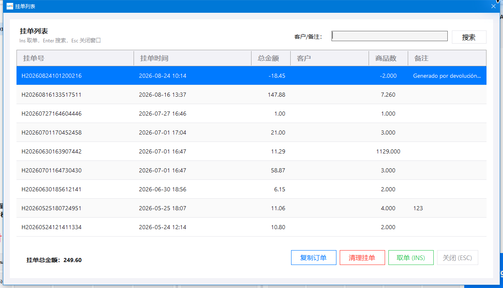Select order H20260701170452458
Viewport: 503px width, 288px height.
click(x=251, y=132)
